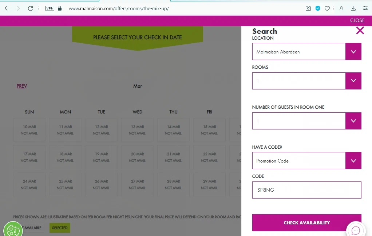Select 15 MAR calendar cell
The width and height of the screenshot is (372, 236).
pyautogui.click(x=210, y=130)
